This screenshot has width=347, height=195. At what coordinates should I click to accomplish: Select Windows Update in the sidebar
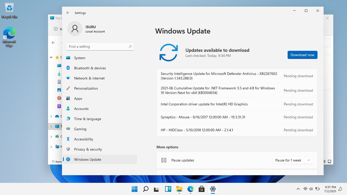pyautogui.click(x=100, y=159)
